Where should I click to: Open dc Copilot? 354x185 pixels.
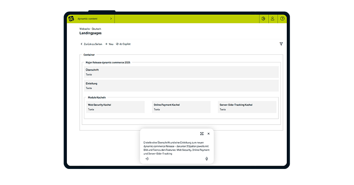tap(123, 44)
